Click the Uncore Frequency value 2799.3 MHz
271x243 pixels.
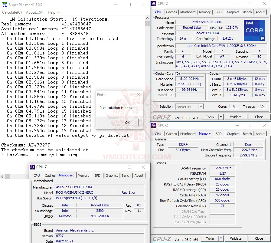coord(248,155)
